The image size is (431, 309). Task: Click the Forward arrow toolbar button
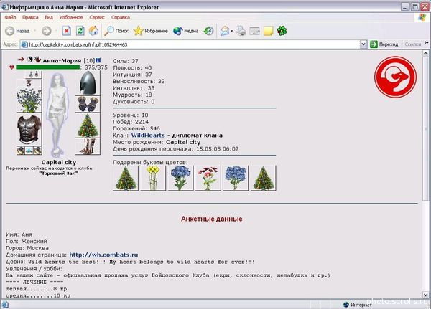click(x=47, y=31)
